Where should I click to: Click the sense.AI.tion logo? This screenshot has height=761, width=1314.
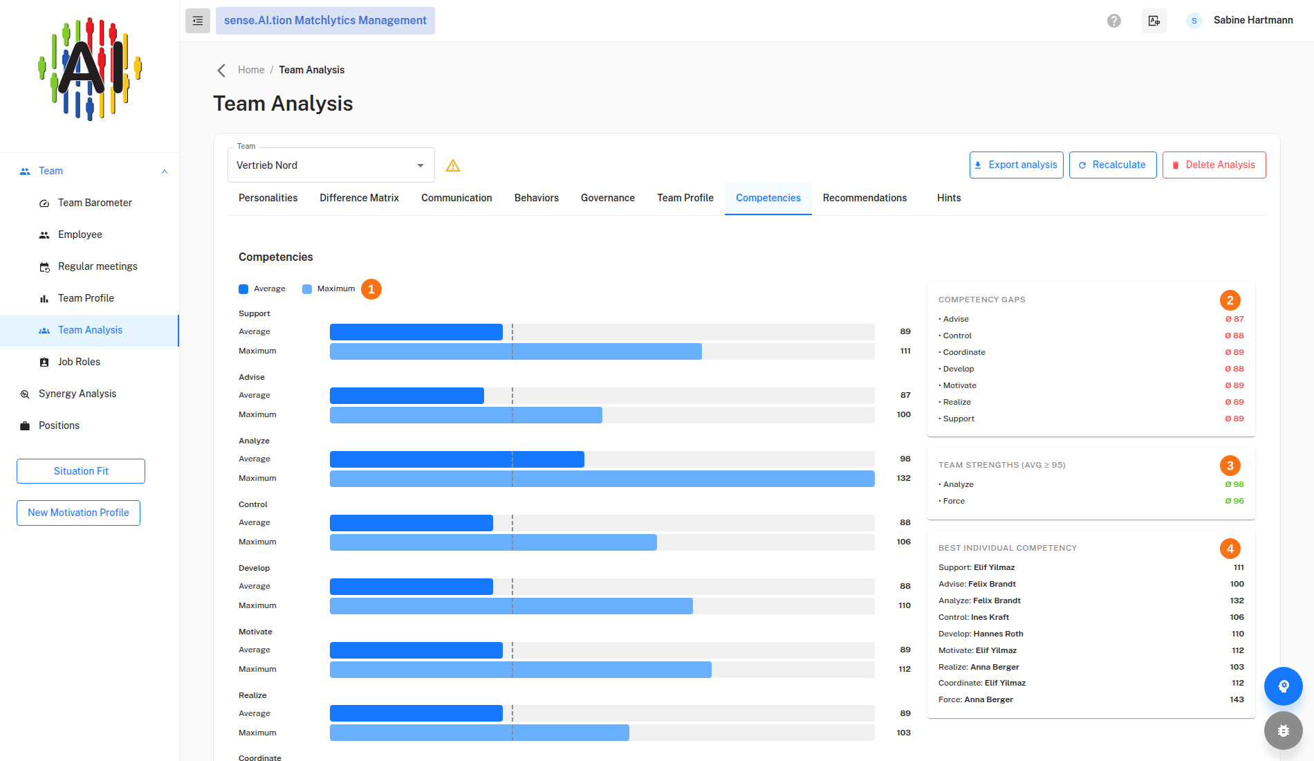point(90,69)
